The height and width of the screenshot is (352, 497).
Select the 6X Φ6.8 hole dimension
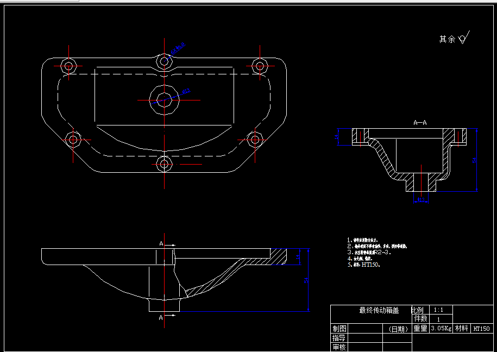178,48
